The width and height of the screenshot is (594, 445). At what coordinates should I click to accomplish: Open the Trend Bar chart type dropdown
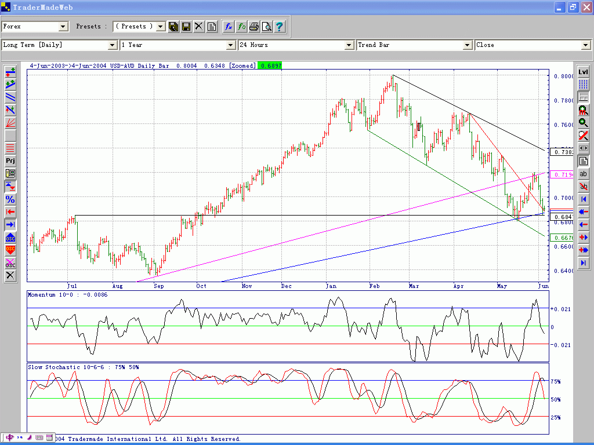(x=468, y=45)
